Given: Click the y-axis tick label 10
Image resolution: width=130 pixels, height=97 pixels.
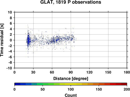Looking at the screenshot, I should click(10, 12).
